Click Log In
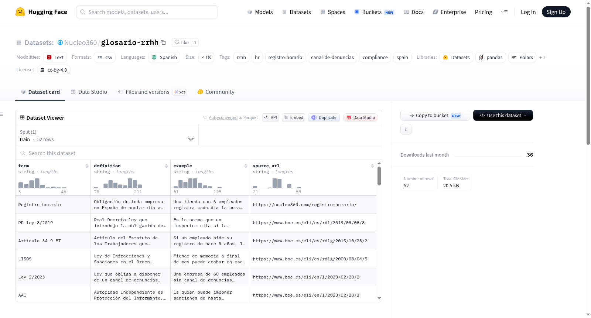The width and height of the screenshot is (591, 318). [528, 12]
